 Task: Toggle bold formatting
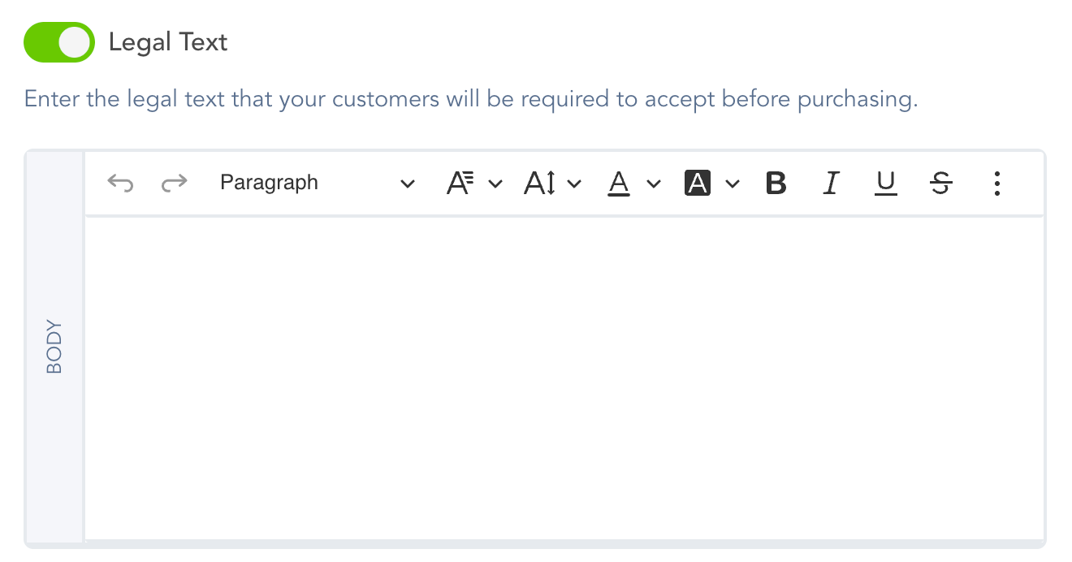776,184
